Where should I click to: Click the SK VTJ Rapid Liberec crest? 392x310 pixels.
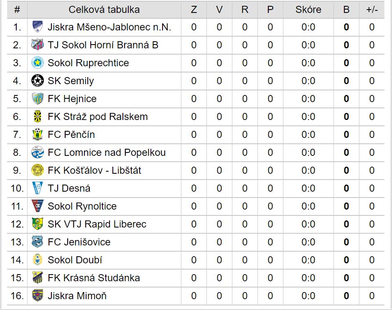(38, 224)
